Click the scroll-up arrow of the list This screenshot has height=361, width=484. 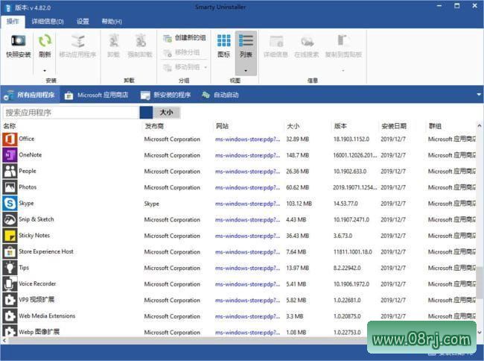click(x=480, y=126)
